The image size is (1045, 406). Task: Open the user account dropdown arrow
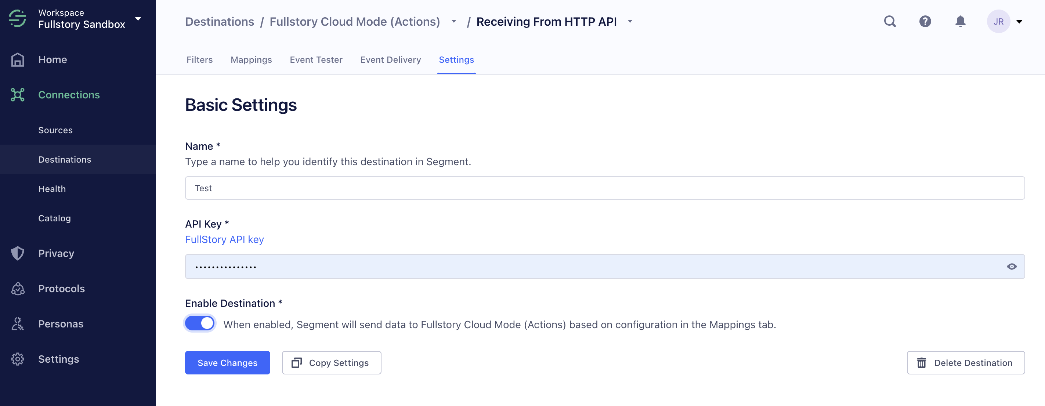click(1019, 22)
